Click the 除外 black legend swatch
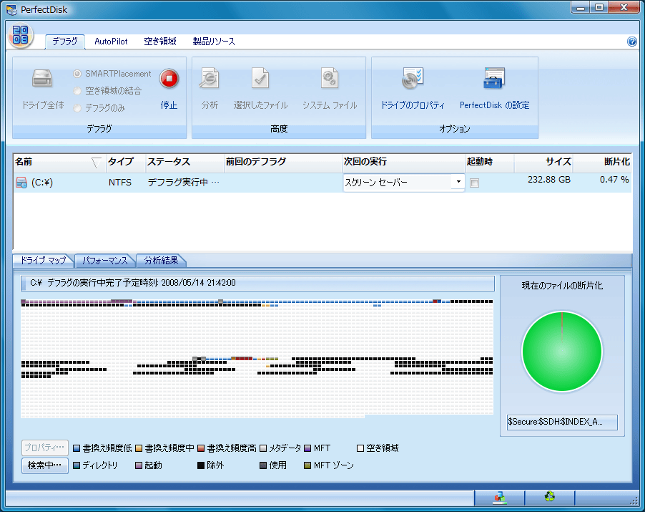Viewport: 645px width, 512px height. coord(201,465)
